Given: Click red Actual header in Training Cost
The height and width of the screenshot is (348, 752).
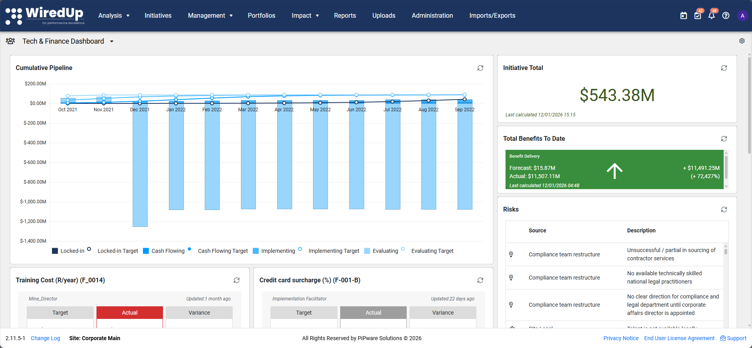Looking at the screenshot, I should click(130, 313).
